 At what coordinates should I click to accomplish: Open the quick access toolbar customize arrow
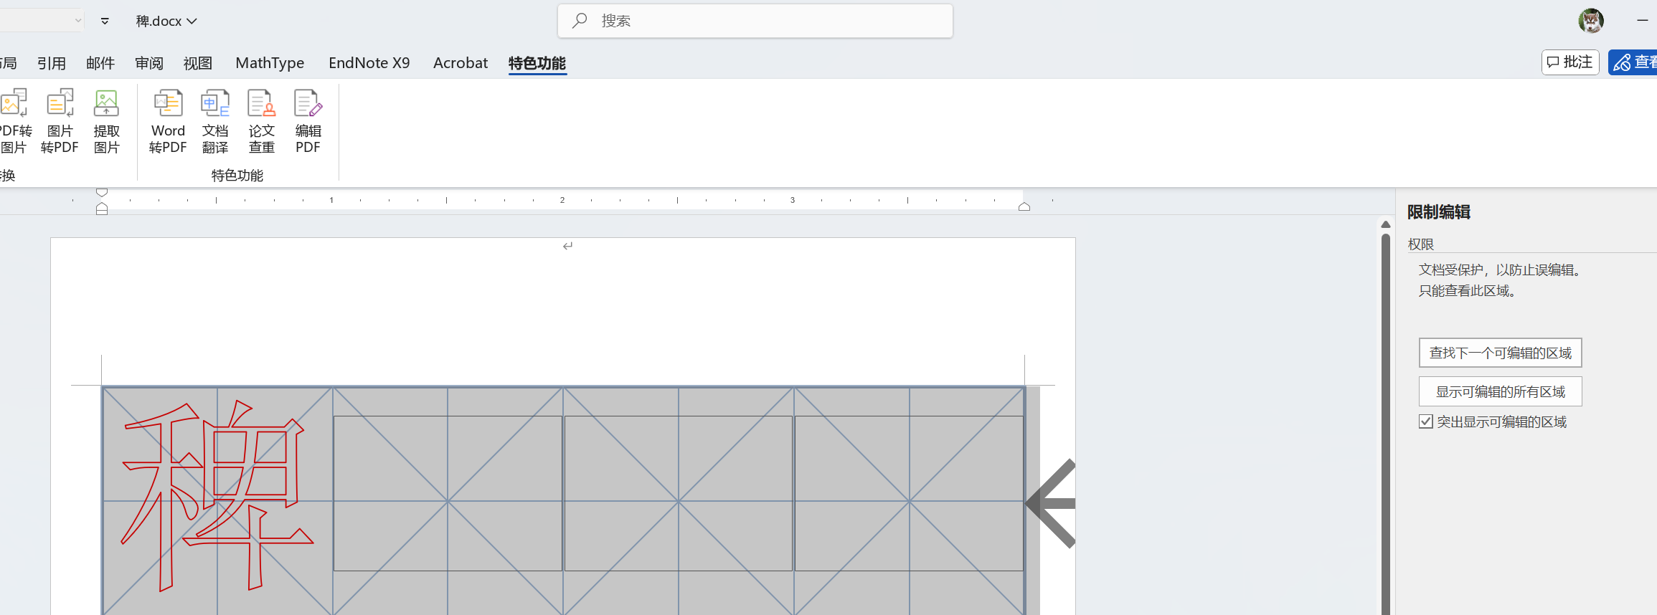click(x=105, y=21)
